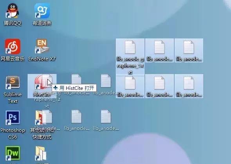Click the 网易云音乐 label text

click(x=13, y=59)
